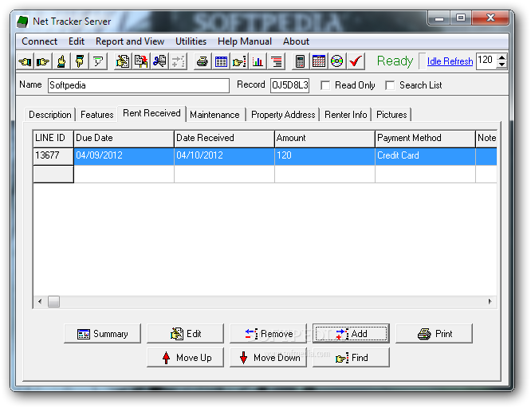
Task: Switch to the Features tab
Action: click(x=96, y=115)
